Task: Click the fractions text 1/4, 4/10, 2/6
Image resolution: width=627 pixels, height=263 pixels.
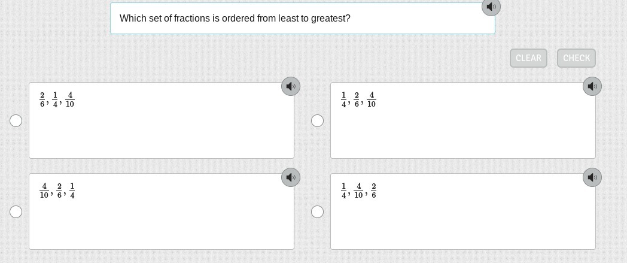Action: point(358,191)
